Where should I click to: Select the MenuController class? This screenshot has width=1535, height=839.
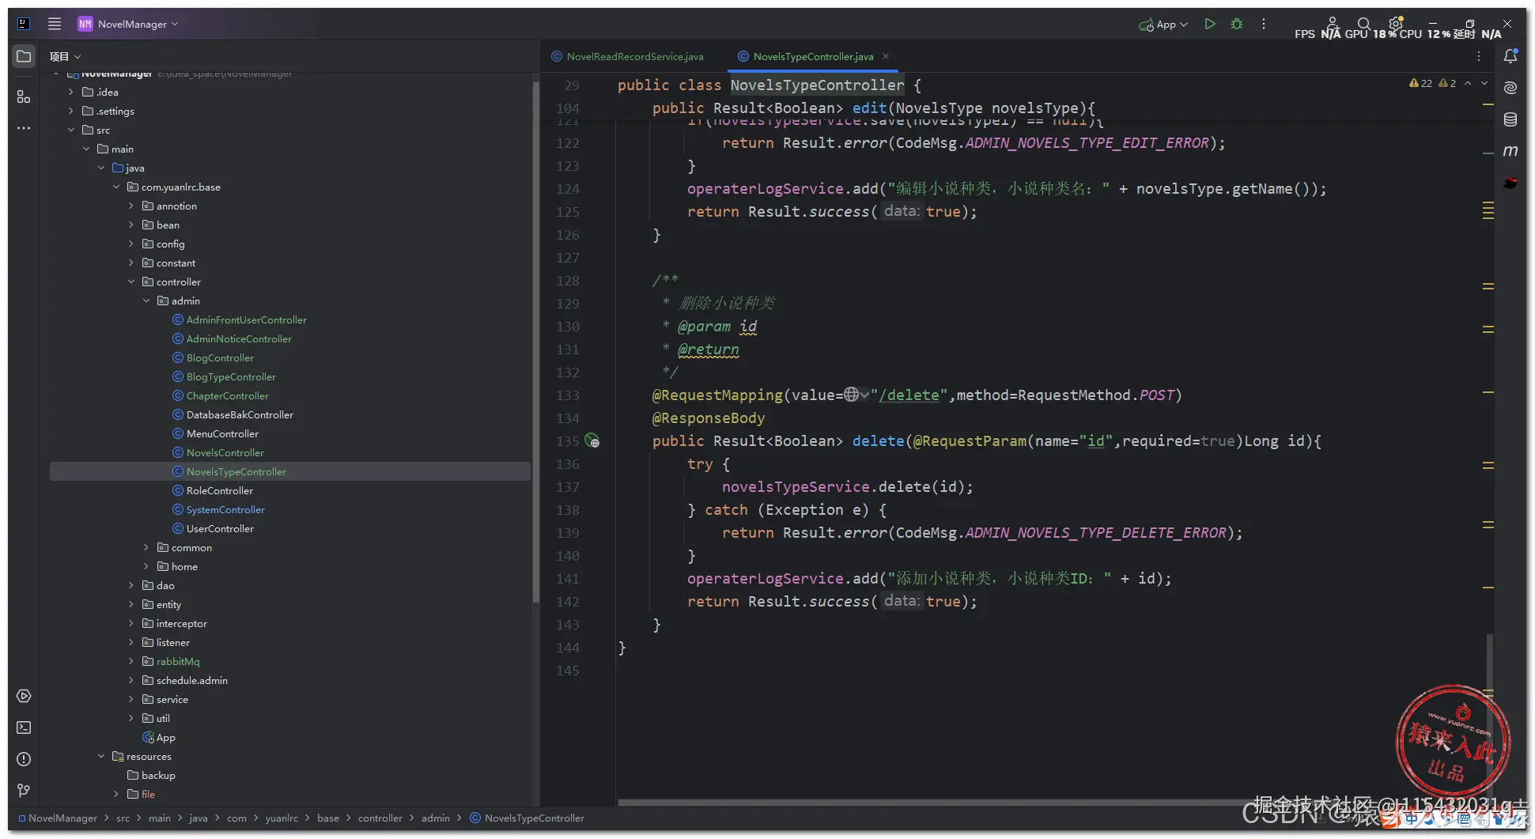pos(222,433)
